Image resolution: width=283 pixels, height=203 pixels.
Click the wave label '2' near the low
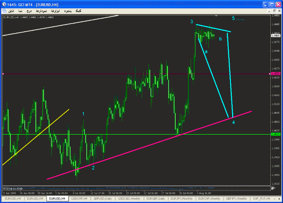(x=93, y=168)
